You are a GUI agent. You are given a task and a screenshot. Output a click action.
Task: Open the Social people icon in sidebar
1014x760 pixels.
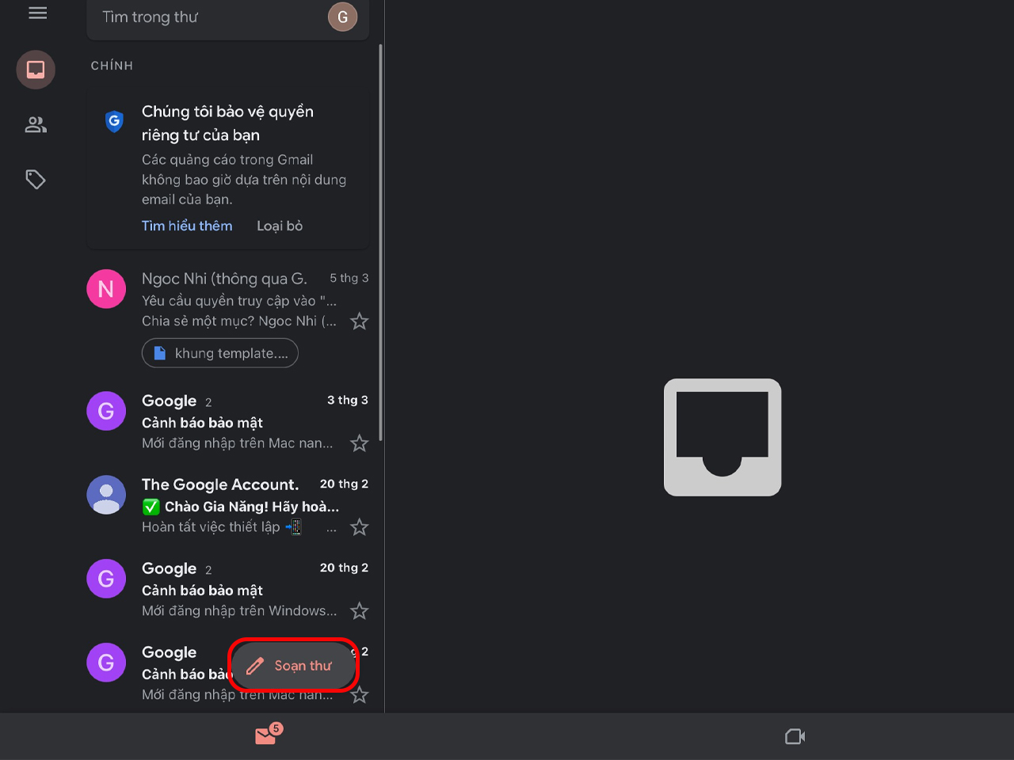36,125
